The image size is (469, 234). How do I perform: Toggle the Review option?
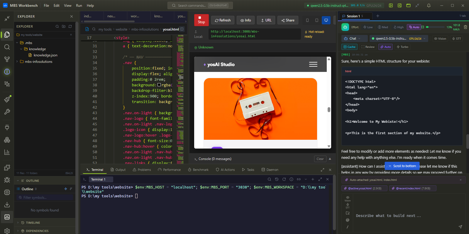(x=368, y=47)
